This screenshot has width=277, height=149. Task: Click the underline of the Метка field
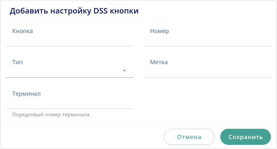[x=207, y=77]
